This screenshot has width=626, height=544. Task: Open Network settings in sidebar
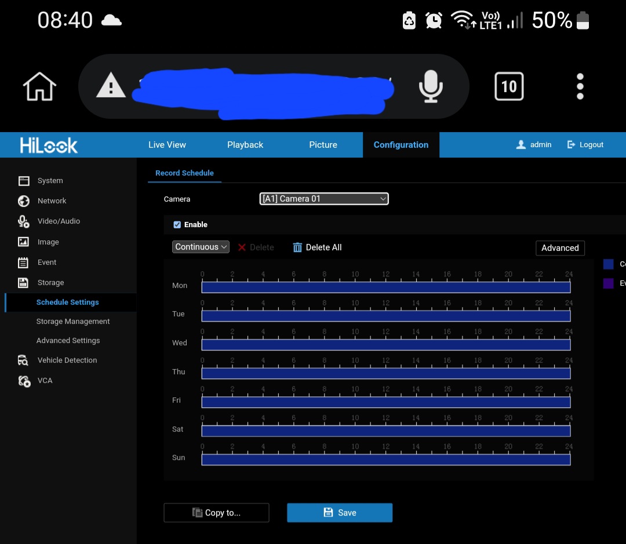[x=52, y=201]
